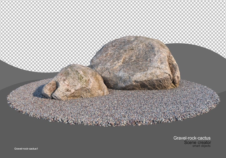Select the small mossy rock
The height and width of the screenshot is (158, 226).
[75, 82]
